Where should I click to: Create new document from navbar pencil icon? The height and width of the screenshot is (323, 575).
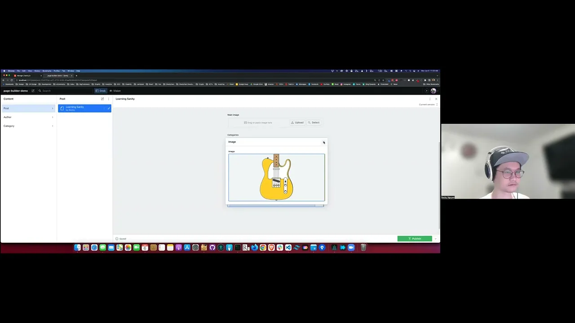(x=33, y=91)
